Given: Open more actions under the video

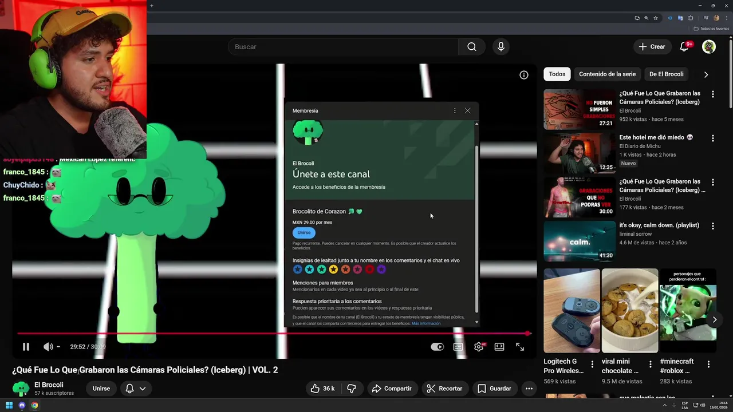Looking at the screenshot, I should [x=529, y=389].
